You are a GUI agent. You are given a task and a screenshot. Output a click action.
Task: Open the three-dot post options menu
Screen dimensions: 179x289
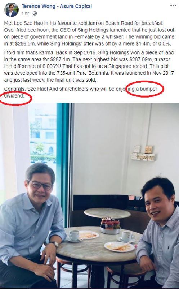[x=173, y=5]
